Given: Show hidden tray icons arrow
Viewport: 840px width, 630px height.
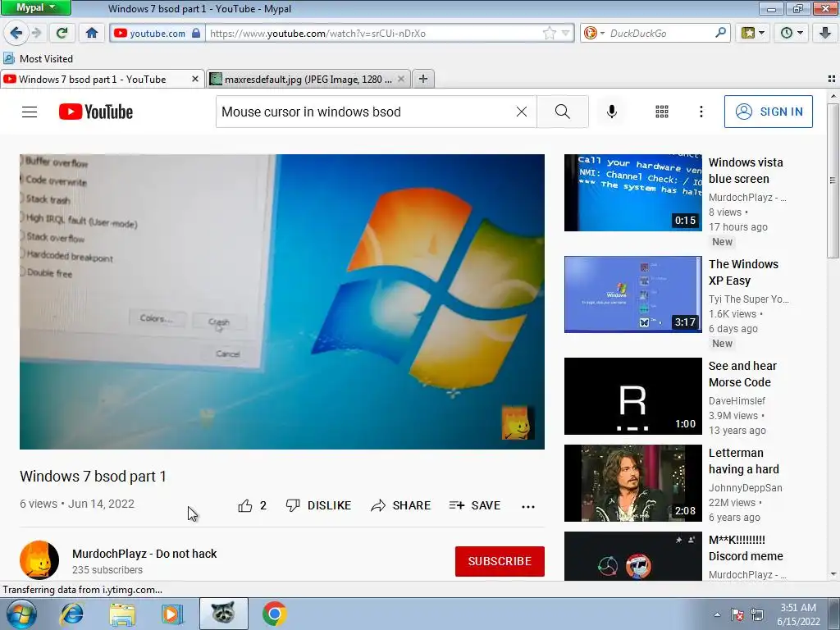Looking at the screenshot, I should [717, 614].
